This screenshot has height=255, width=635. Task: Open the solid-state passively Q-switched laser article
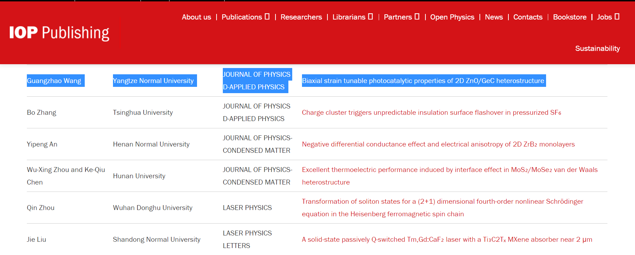pos(447,240)
